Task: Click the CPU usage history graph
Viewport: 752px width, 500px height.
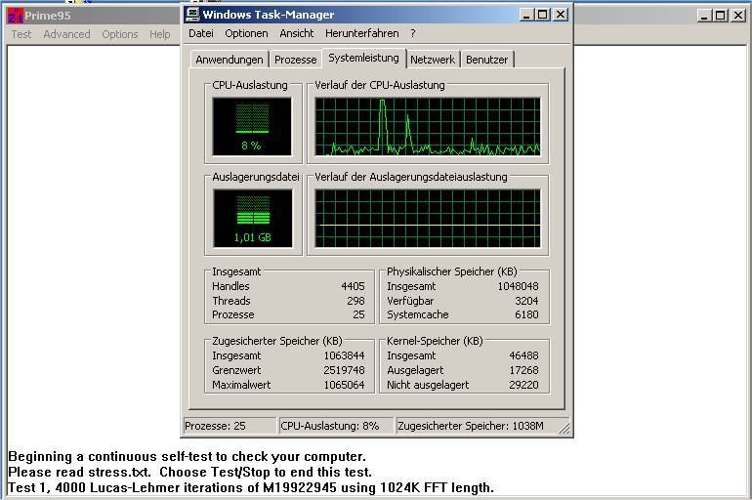Action: click(428, 127)
